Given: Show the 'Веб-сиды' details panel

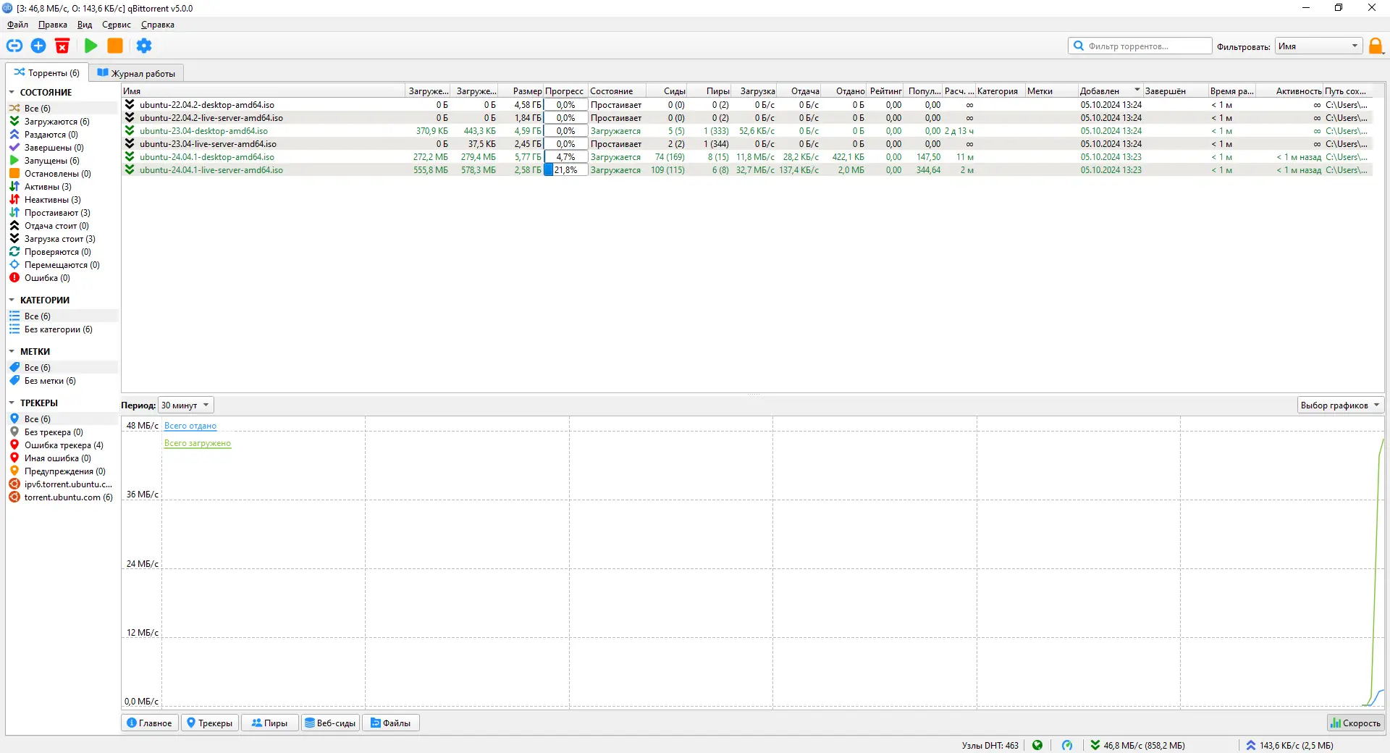Looking at the screenshot, I should click(x=330, y=723).
